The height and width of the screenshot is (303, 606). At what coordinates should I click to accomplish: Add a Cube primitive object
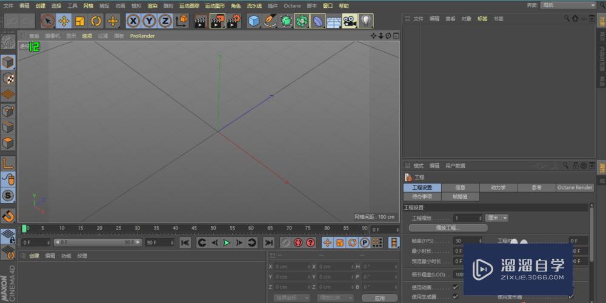[254, 21]
